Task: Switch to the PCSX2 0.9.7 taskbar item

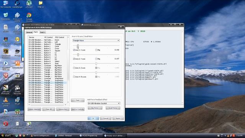Action: [x=115, y=136]
